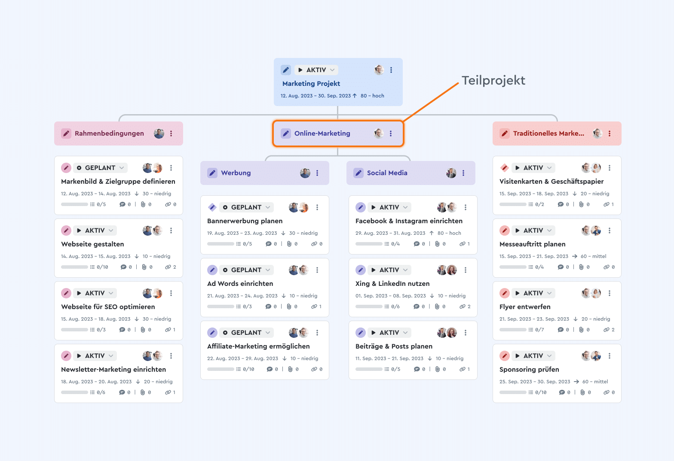
Task: Click date range on Ad Words einrichten
Action: (x=242, y=296)
